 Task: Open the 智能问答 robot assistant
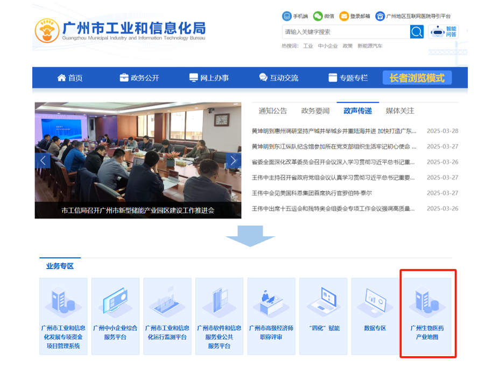point(443,32)
